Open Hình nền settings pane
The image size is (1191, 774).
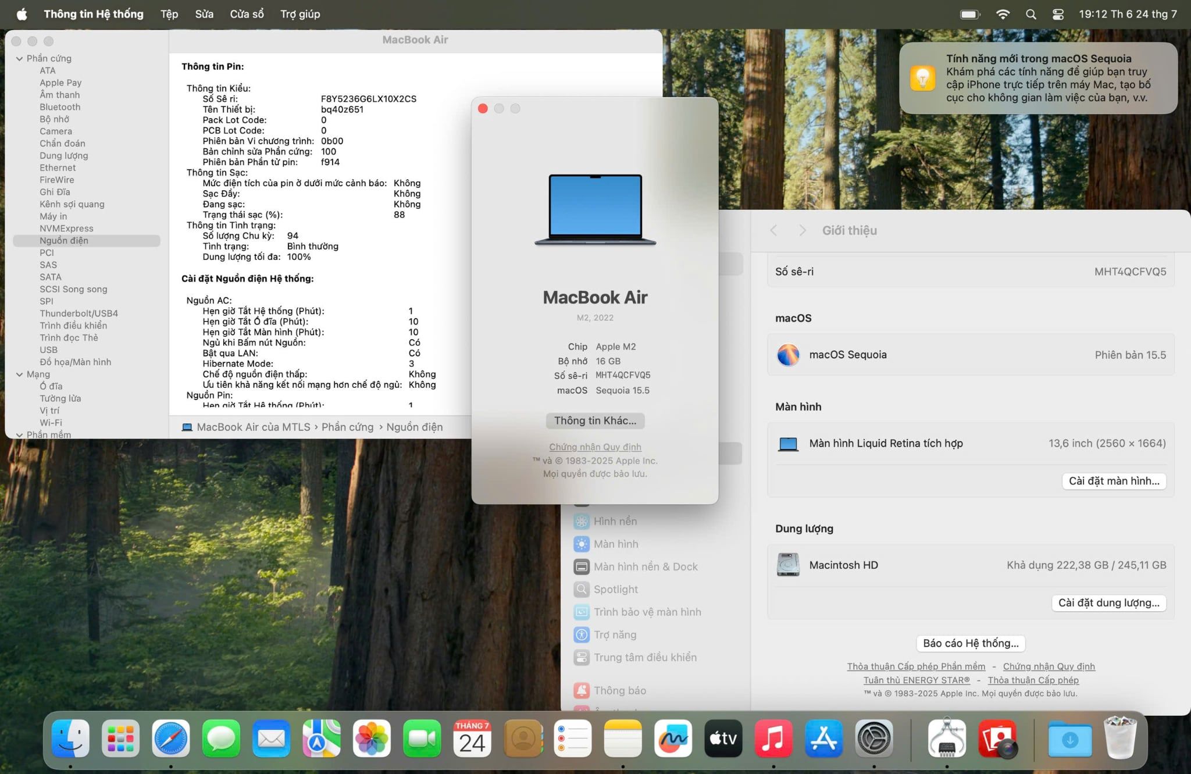click(605, 522)
